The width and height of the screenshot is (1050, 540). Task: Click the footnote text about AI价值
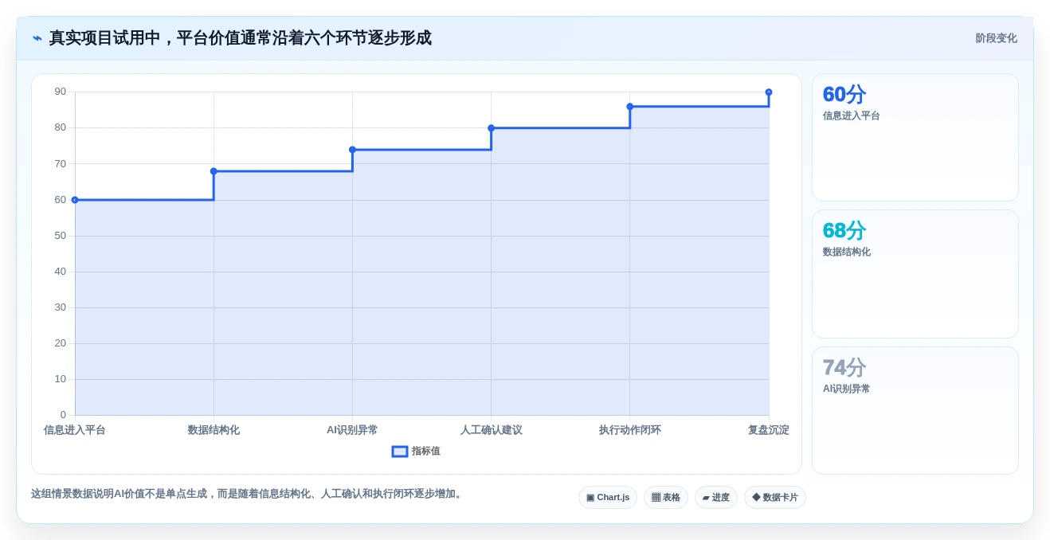(248, 494)
